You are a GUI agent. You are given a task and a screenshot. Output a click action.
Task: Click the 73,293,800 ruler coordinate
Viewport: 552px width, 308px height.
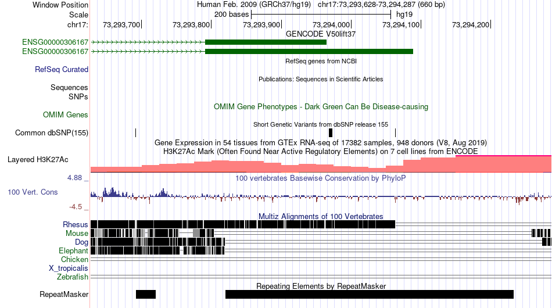(191, 24)
